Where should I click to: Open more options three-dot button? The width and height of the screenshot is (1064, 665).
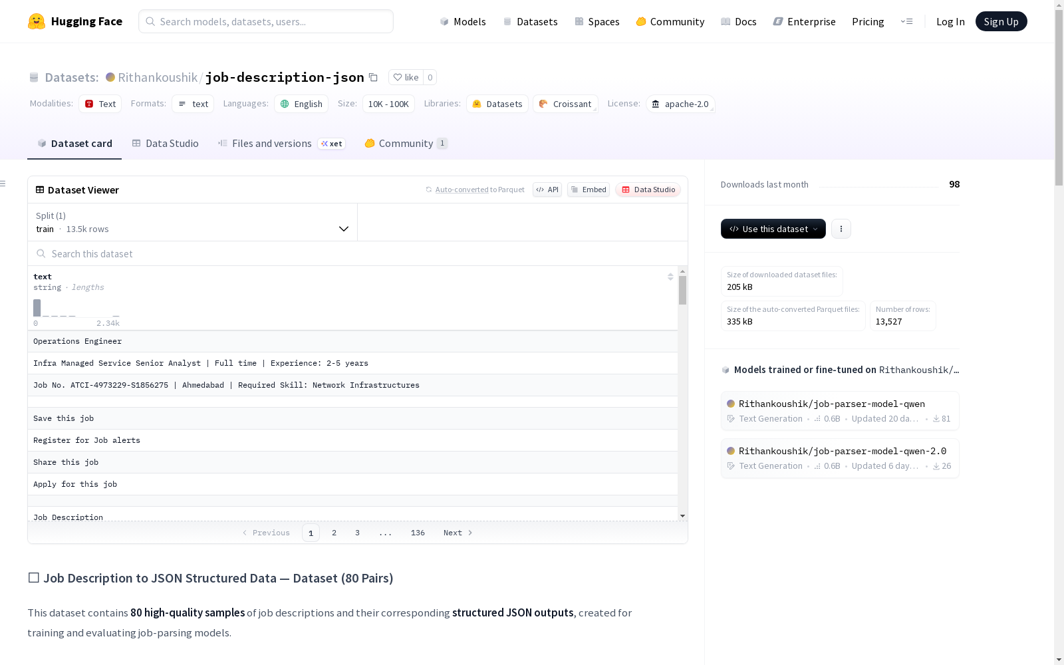[x=841, y=229]
